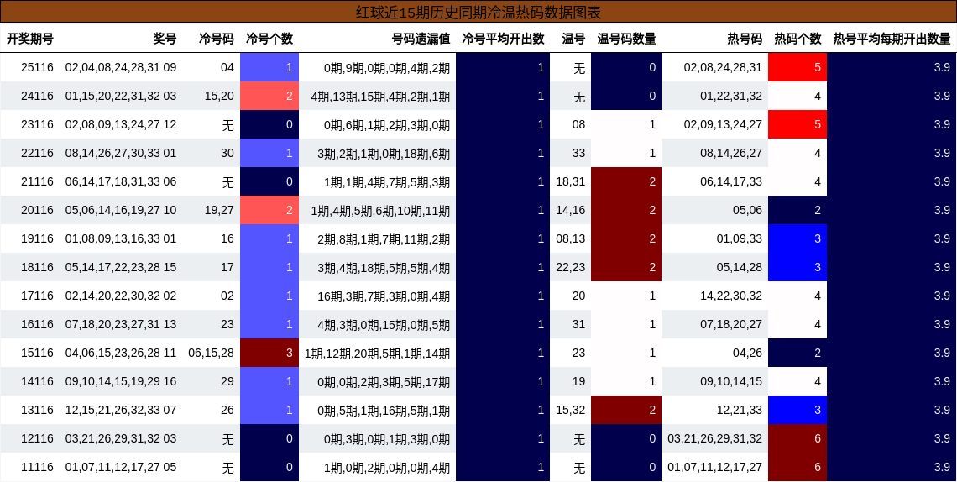Click warm numbers cell 18,31
Viewport: 957px width, 482px height.
click(571, 182)
